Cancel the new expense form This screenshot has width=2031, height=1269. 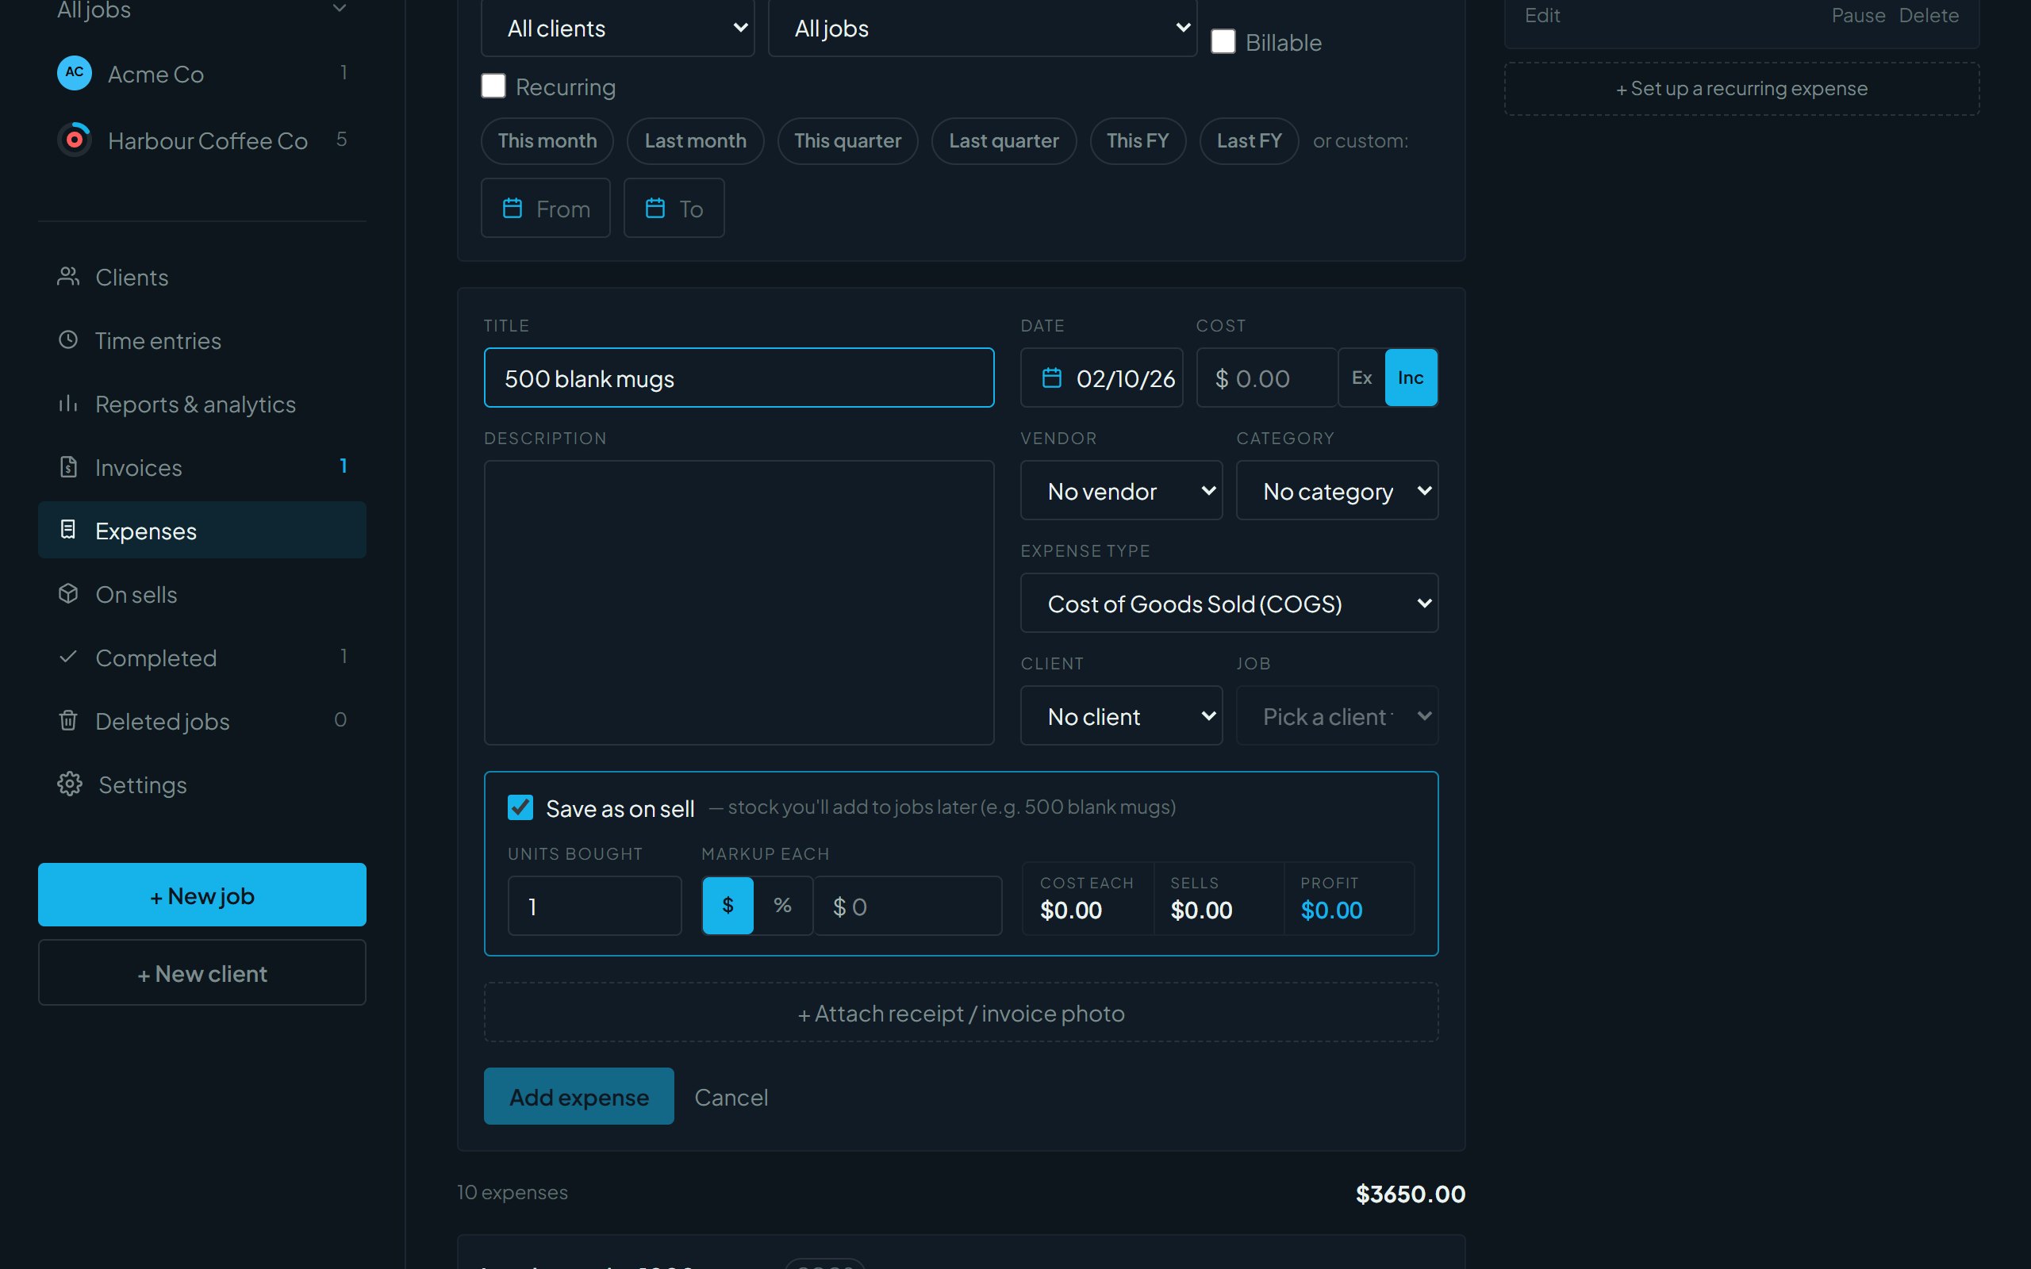tap(731, 1097)
